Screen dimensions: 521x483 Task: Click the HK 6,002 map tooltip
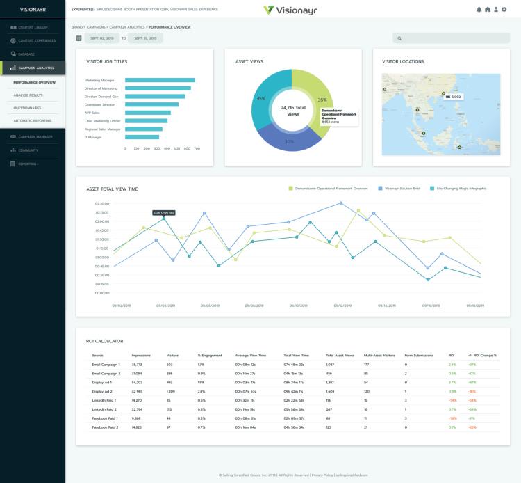click(454, 97)
